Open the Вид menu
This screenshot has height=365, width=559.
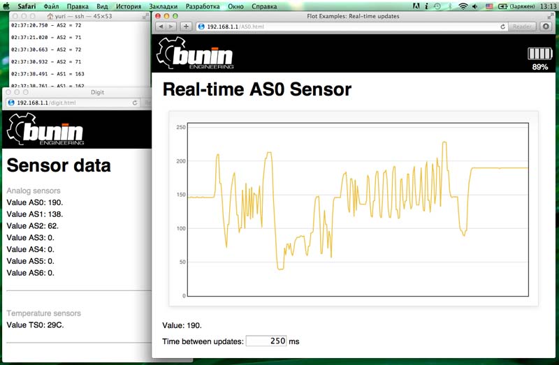(x=102, y=6)
